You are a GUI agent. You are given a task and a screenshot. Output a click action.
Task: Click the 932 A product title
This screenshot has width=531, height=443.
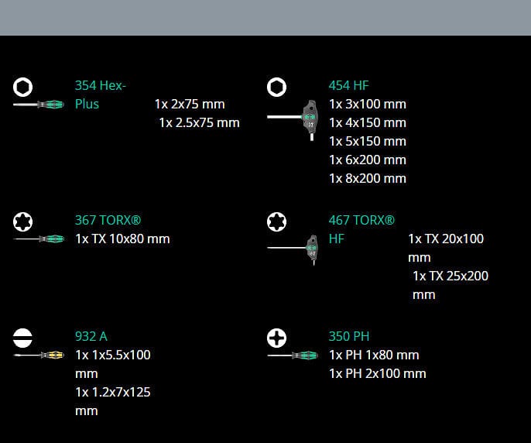(91, 336)
